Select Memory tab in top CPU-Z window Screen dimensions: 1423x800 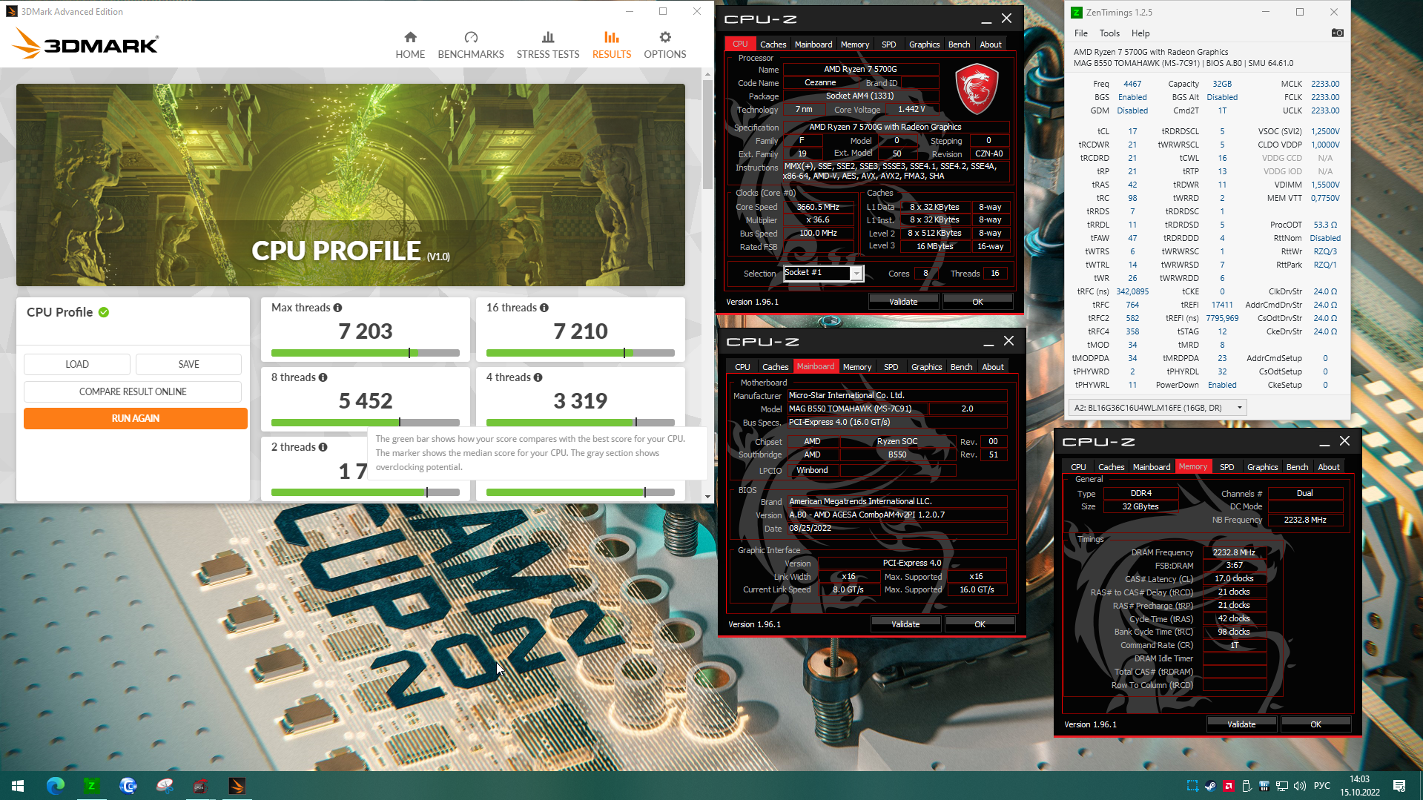coord(854,44)
